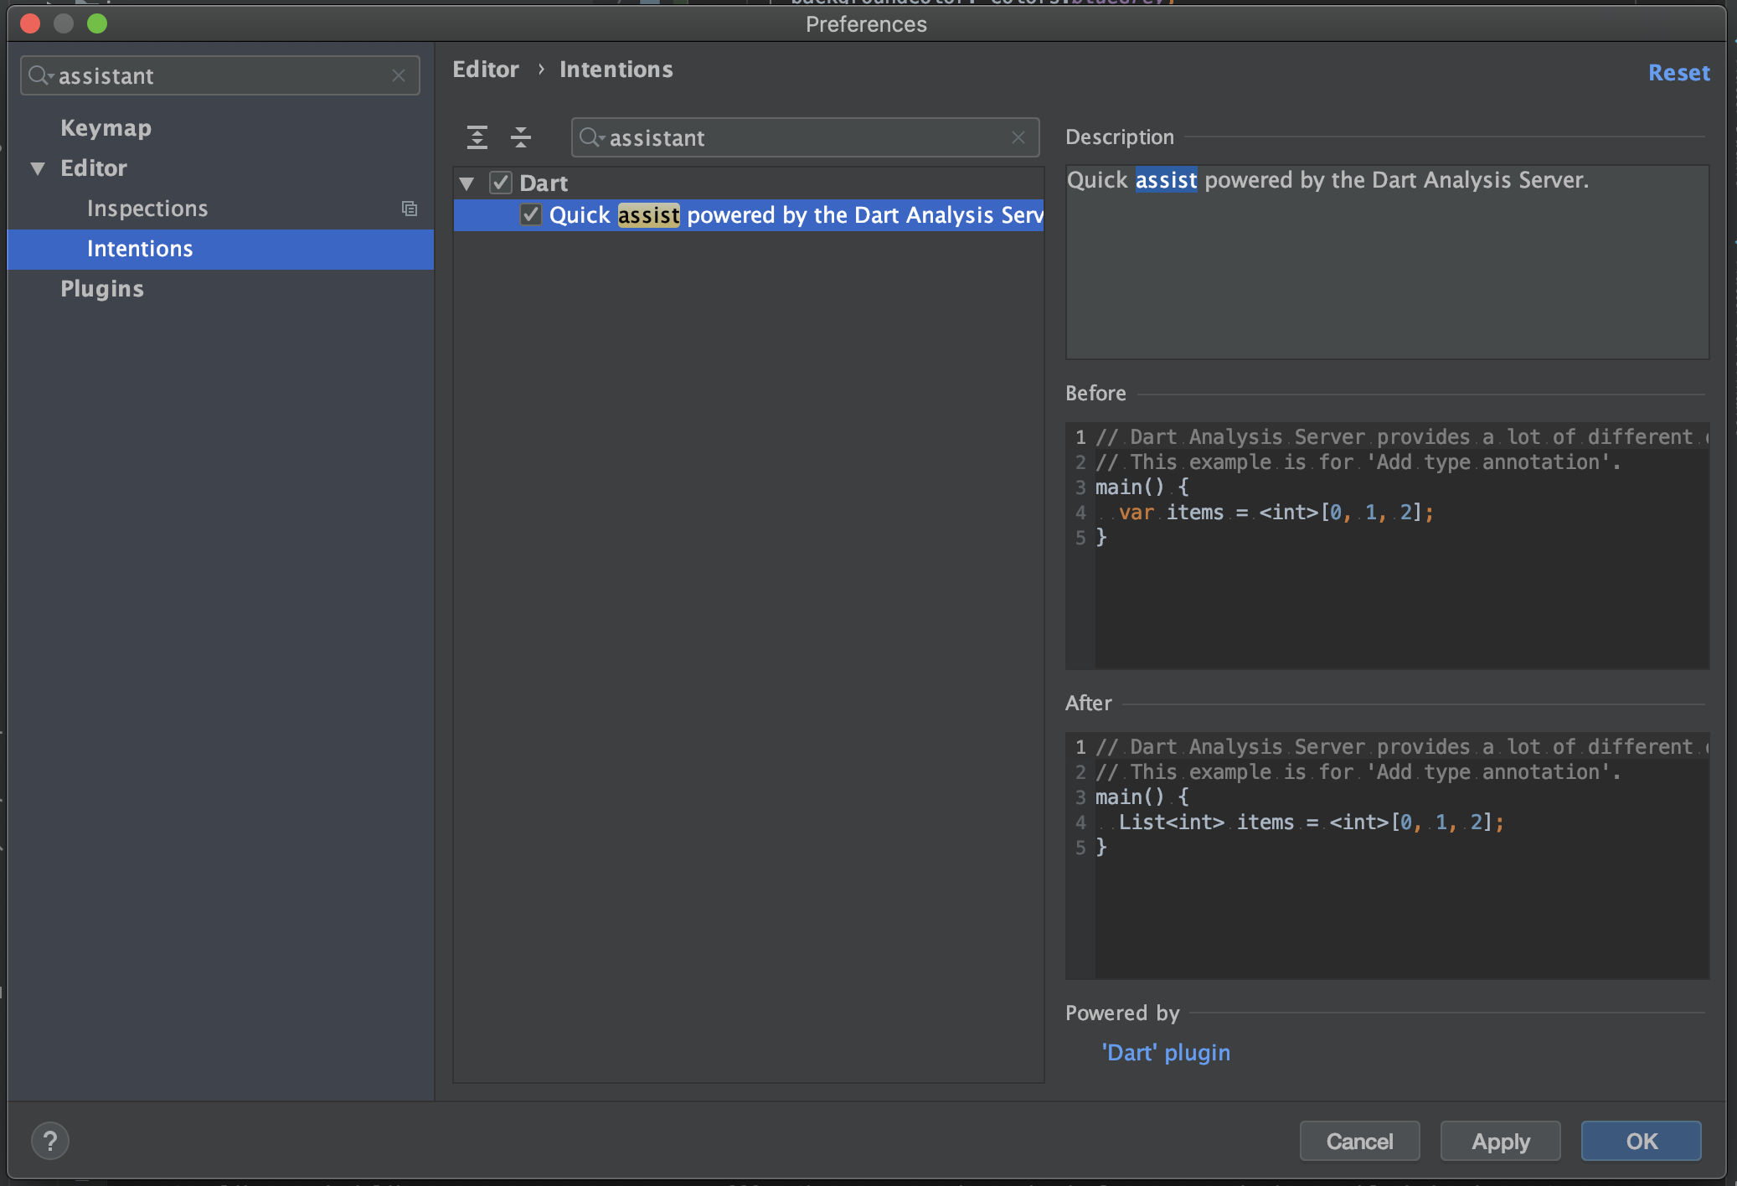Click 'var items' line in Before code sample
1737x1186 pixels.
click(1276, 513)
